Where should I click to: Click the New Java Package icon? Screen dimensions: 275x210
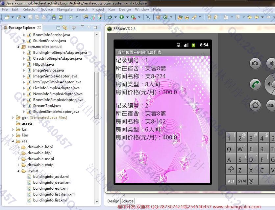pos(158,17)
